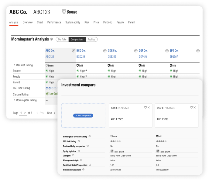The height and width of the screenshot is (181, 209).
Task: Remove BCD ETF from comparison
Action: tap(195, 107)
